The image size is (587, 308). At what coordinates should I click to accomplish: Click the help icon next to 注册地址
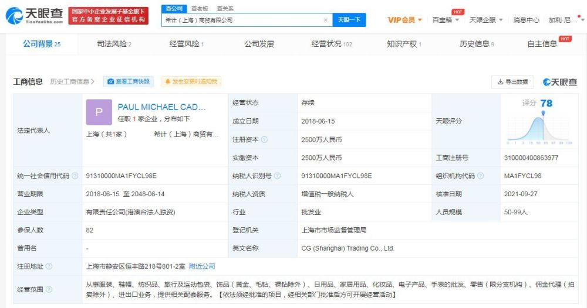(49, 266)
